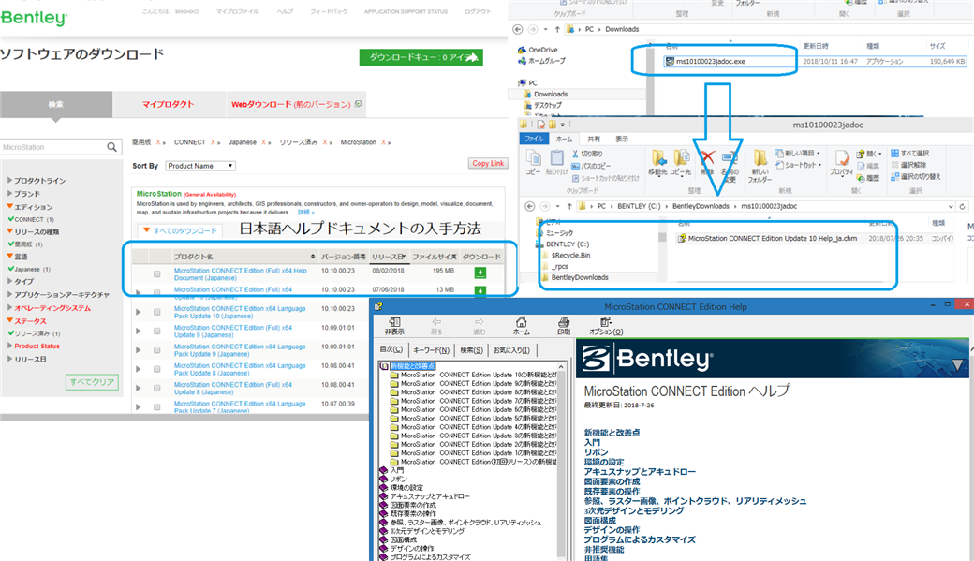
Task: Expand the タイプ filter section
Action: point(10,281)
